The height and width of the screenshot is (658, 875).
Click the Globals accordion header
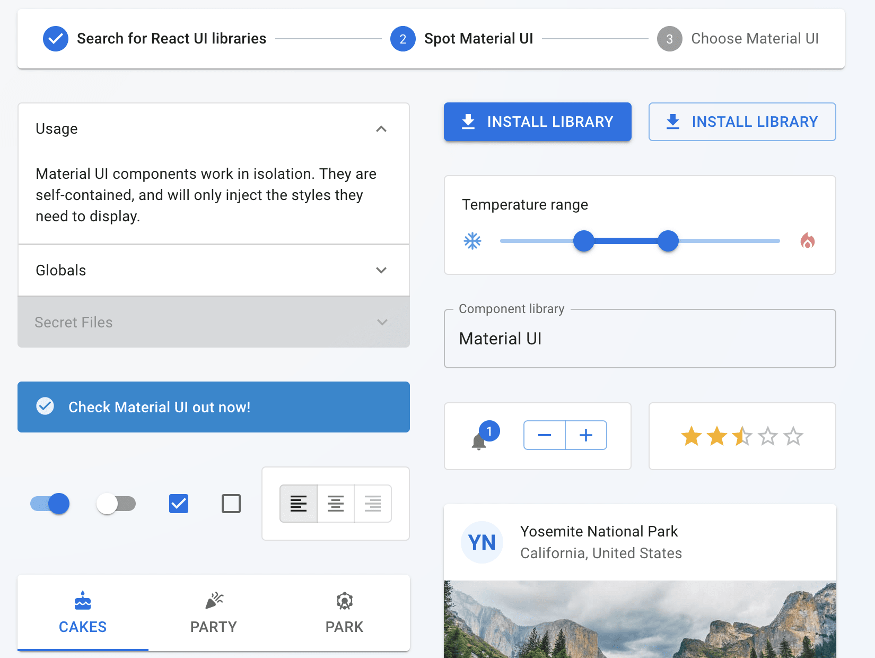point(214,270)
